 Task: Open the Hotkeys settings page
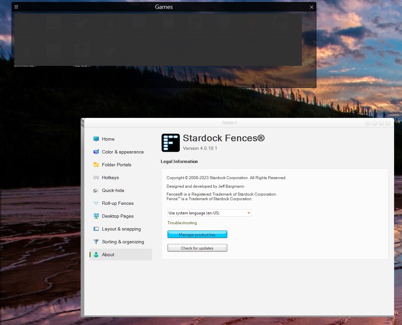click(x=121, y=177)
